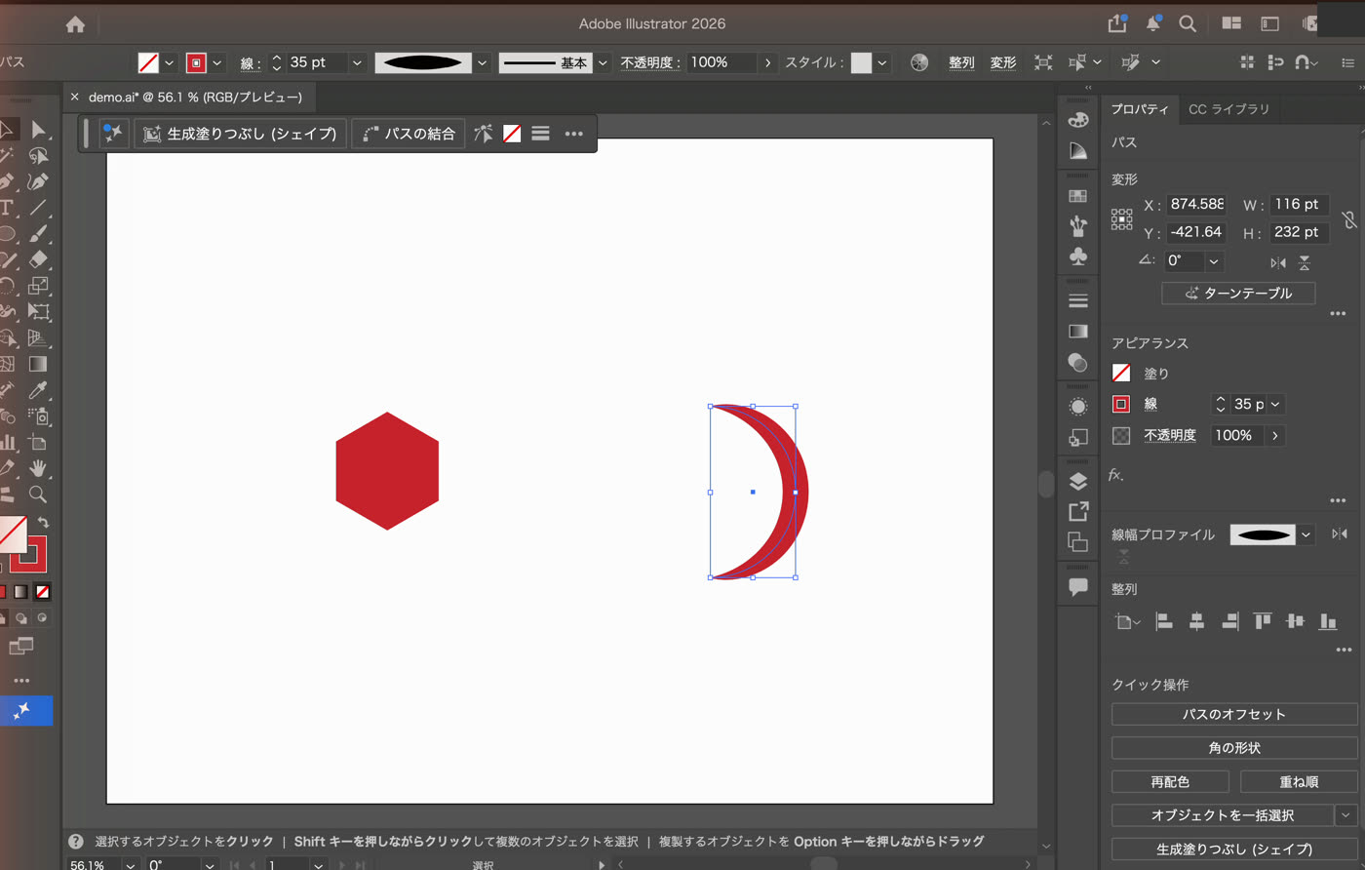Click the パスのオフセット quick action
This screenshot has width=1365, height=870.
click(1234, 714)
